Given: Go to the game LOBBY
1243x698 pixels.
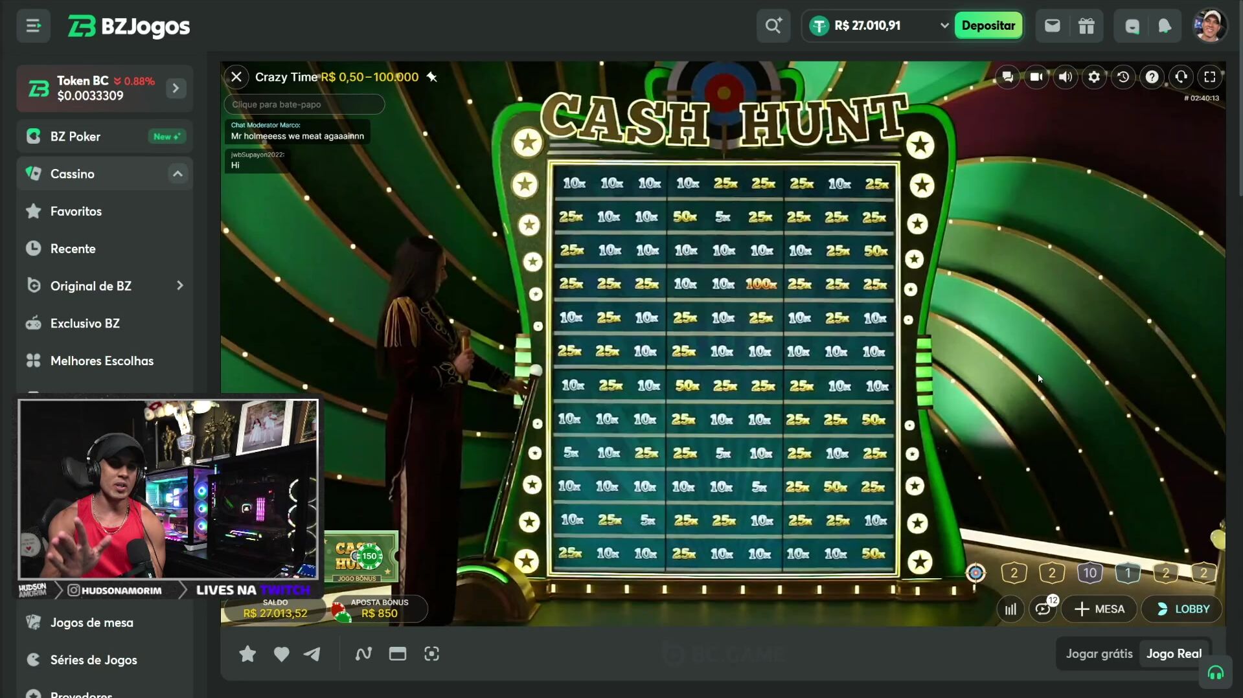Looking at the screenshot, I should click(1182, 609).
